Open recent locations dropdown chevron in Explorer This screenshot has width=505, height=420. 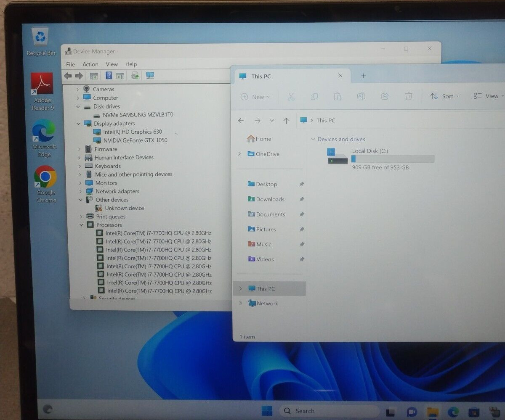pyautogui.click(x=272, y=121)
